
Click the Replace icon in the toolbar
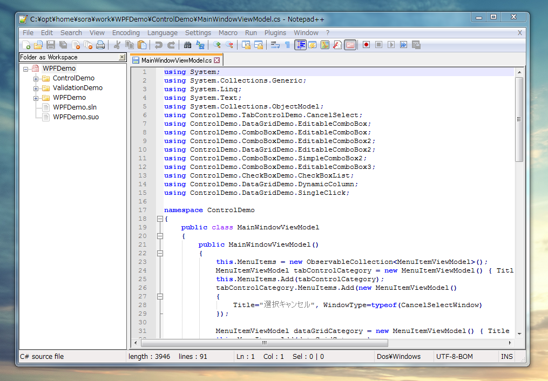pos(200,45)
